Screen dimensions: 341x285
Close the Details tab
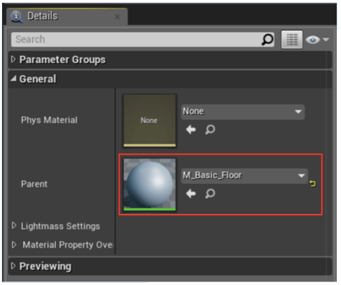pos(117,17)
